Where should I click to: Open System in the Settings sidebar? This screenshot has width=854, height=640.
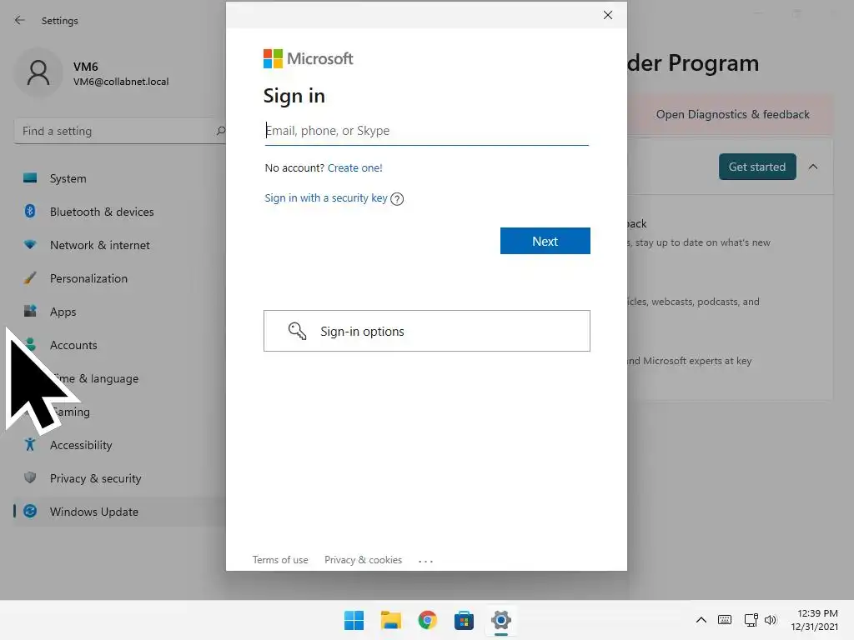point(68,178)
